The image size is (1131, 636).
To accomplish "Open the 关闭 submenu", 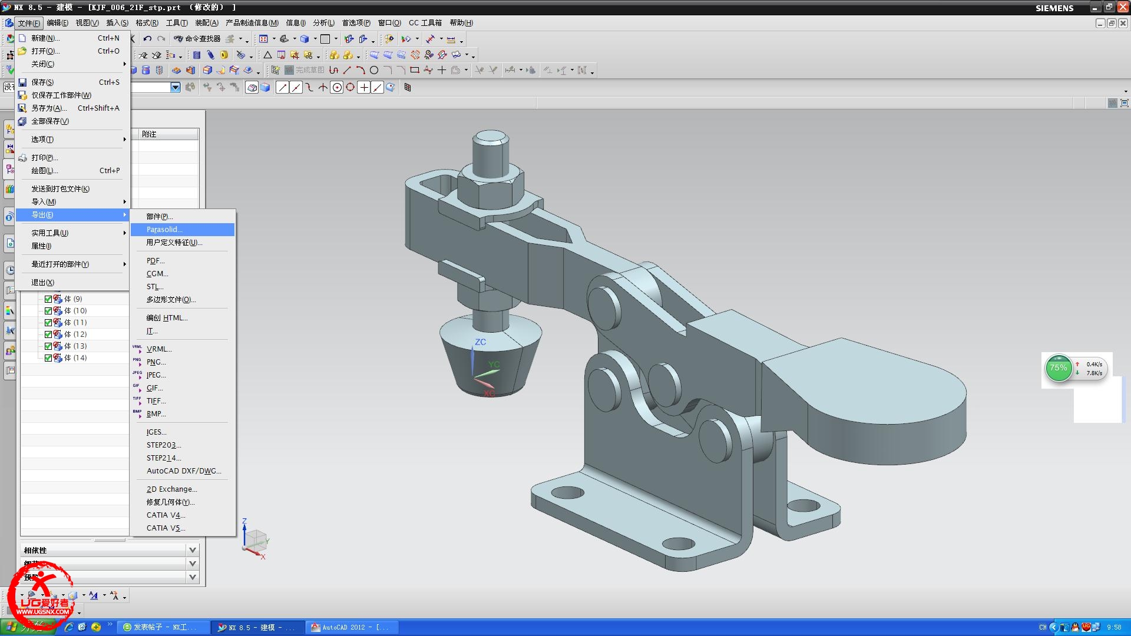I will (73, 64).
